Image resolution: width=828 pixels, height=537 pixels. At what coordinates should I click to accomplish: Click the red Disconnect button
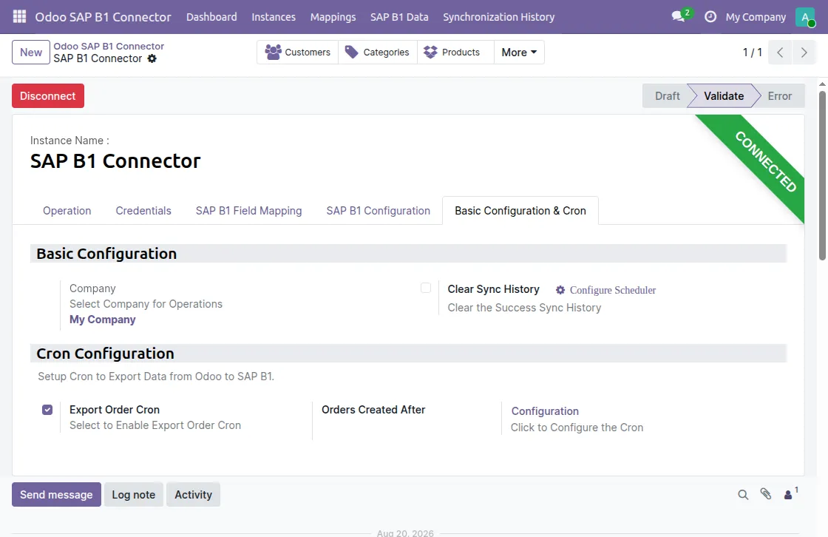(48, 95)
